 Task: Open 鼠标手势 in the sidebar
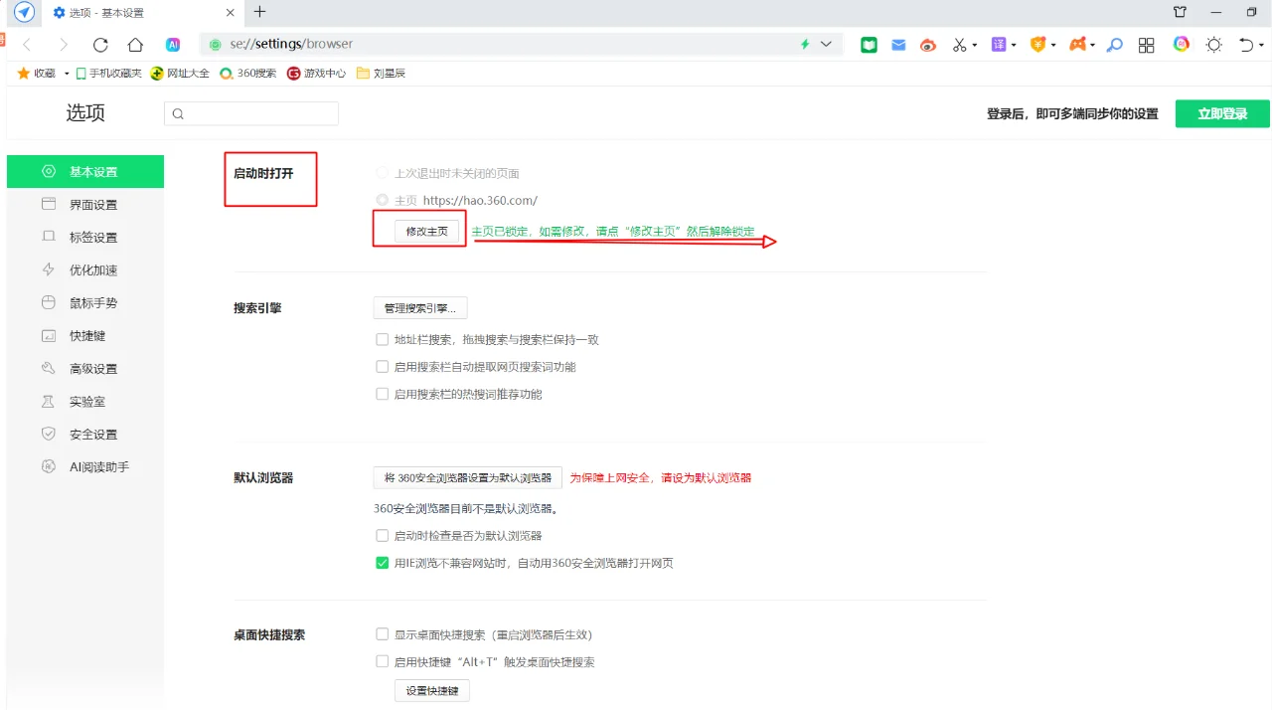click(85, 303)
